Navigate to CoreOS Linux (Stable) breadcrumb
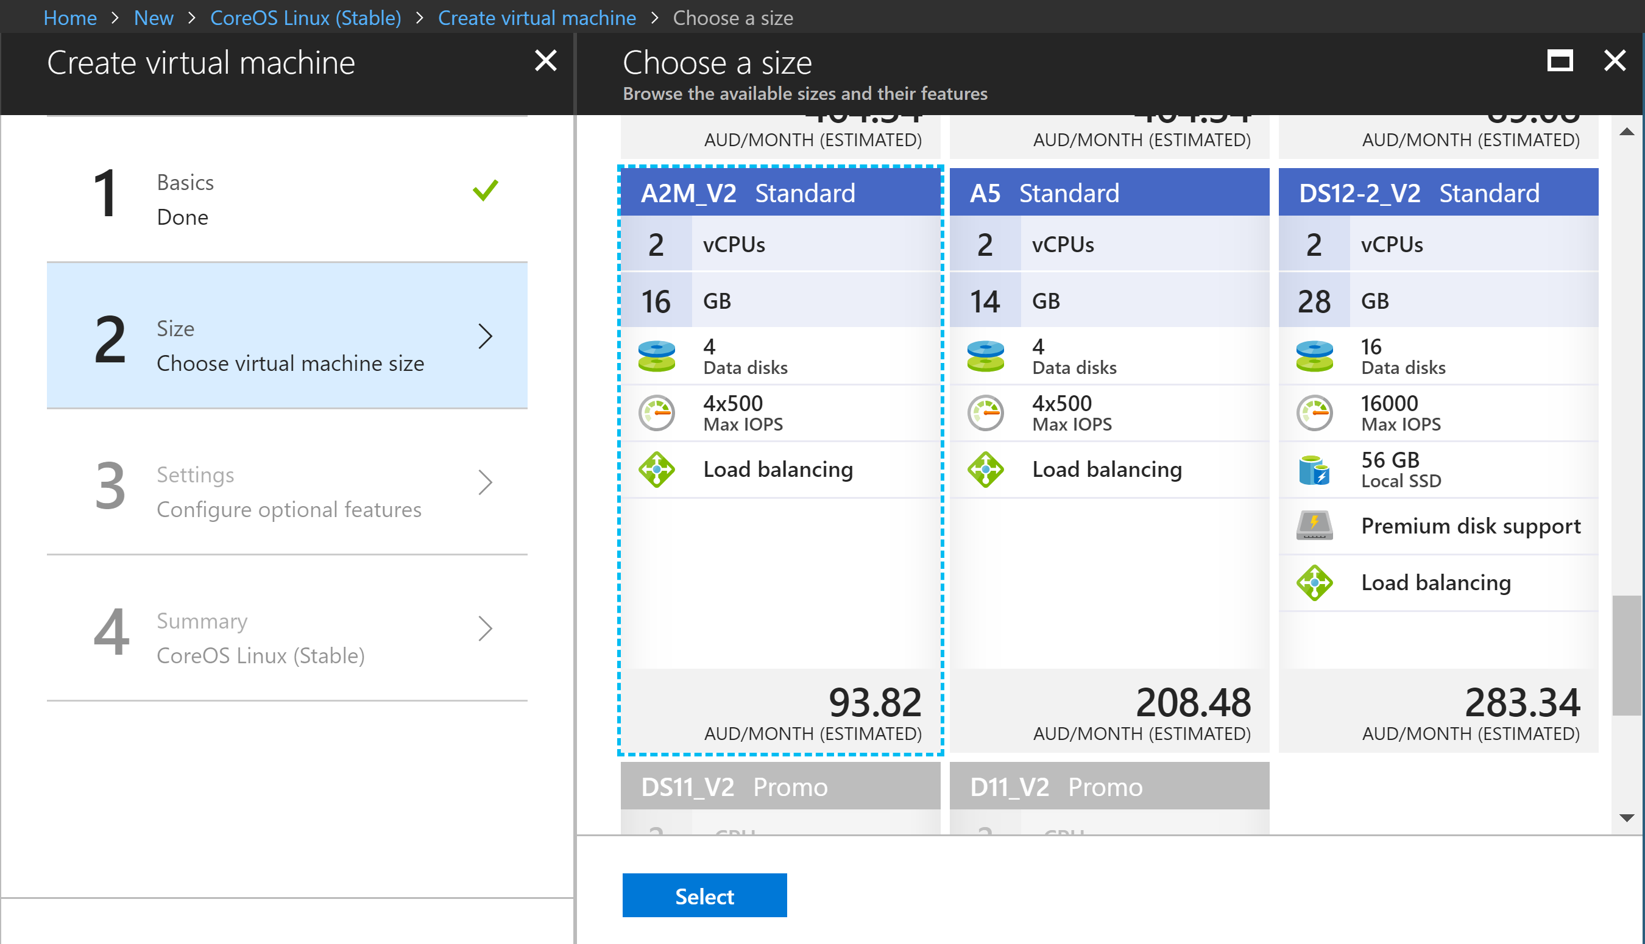Image resolution: width=1645 pixels, height=944 pixels. click(x=305, y=18)
